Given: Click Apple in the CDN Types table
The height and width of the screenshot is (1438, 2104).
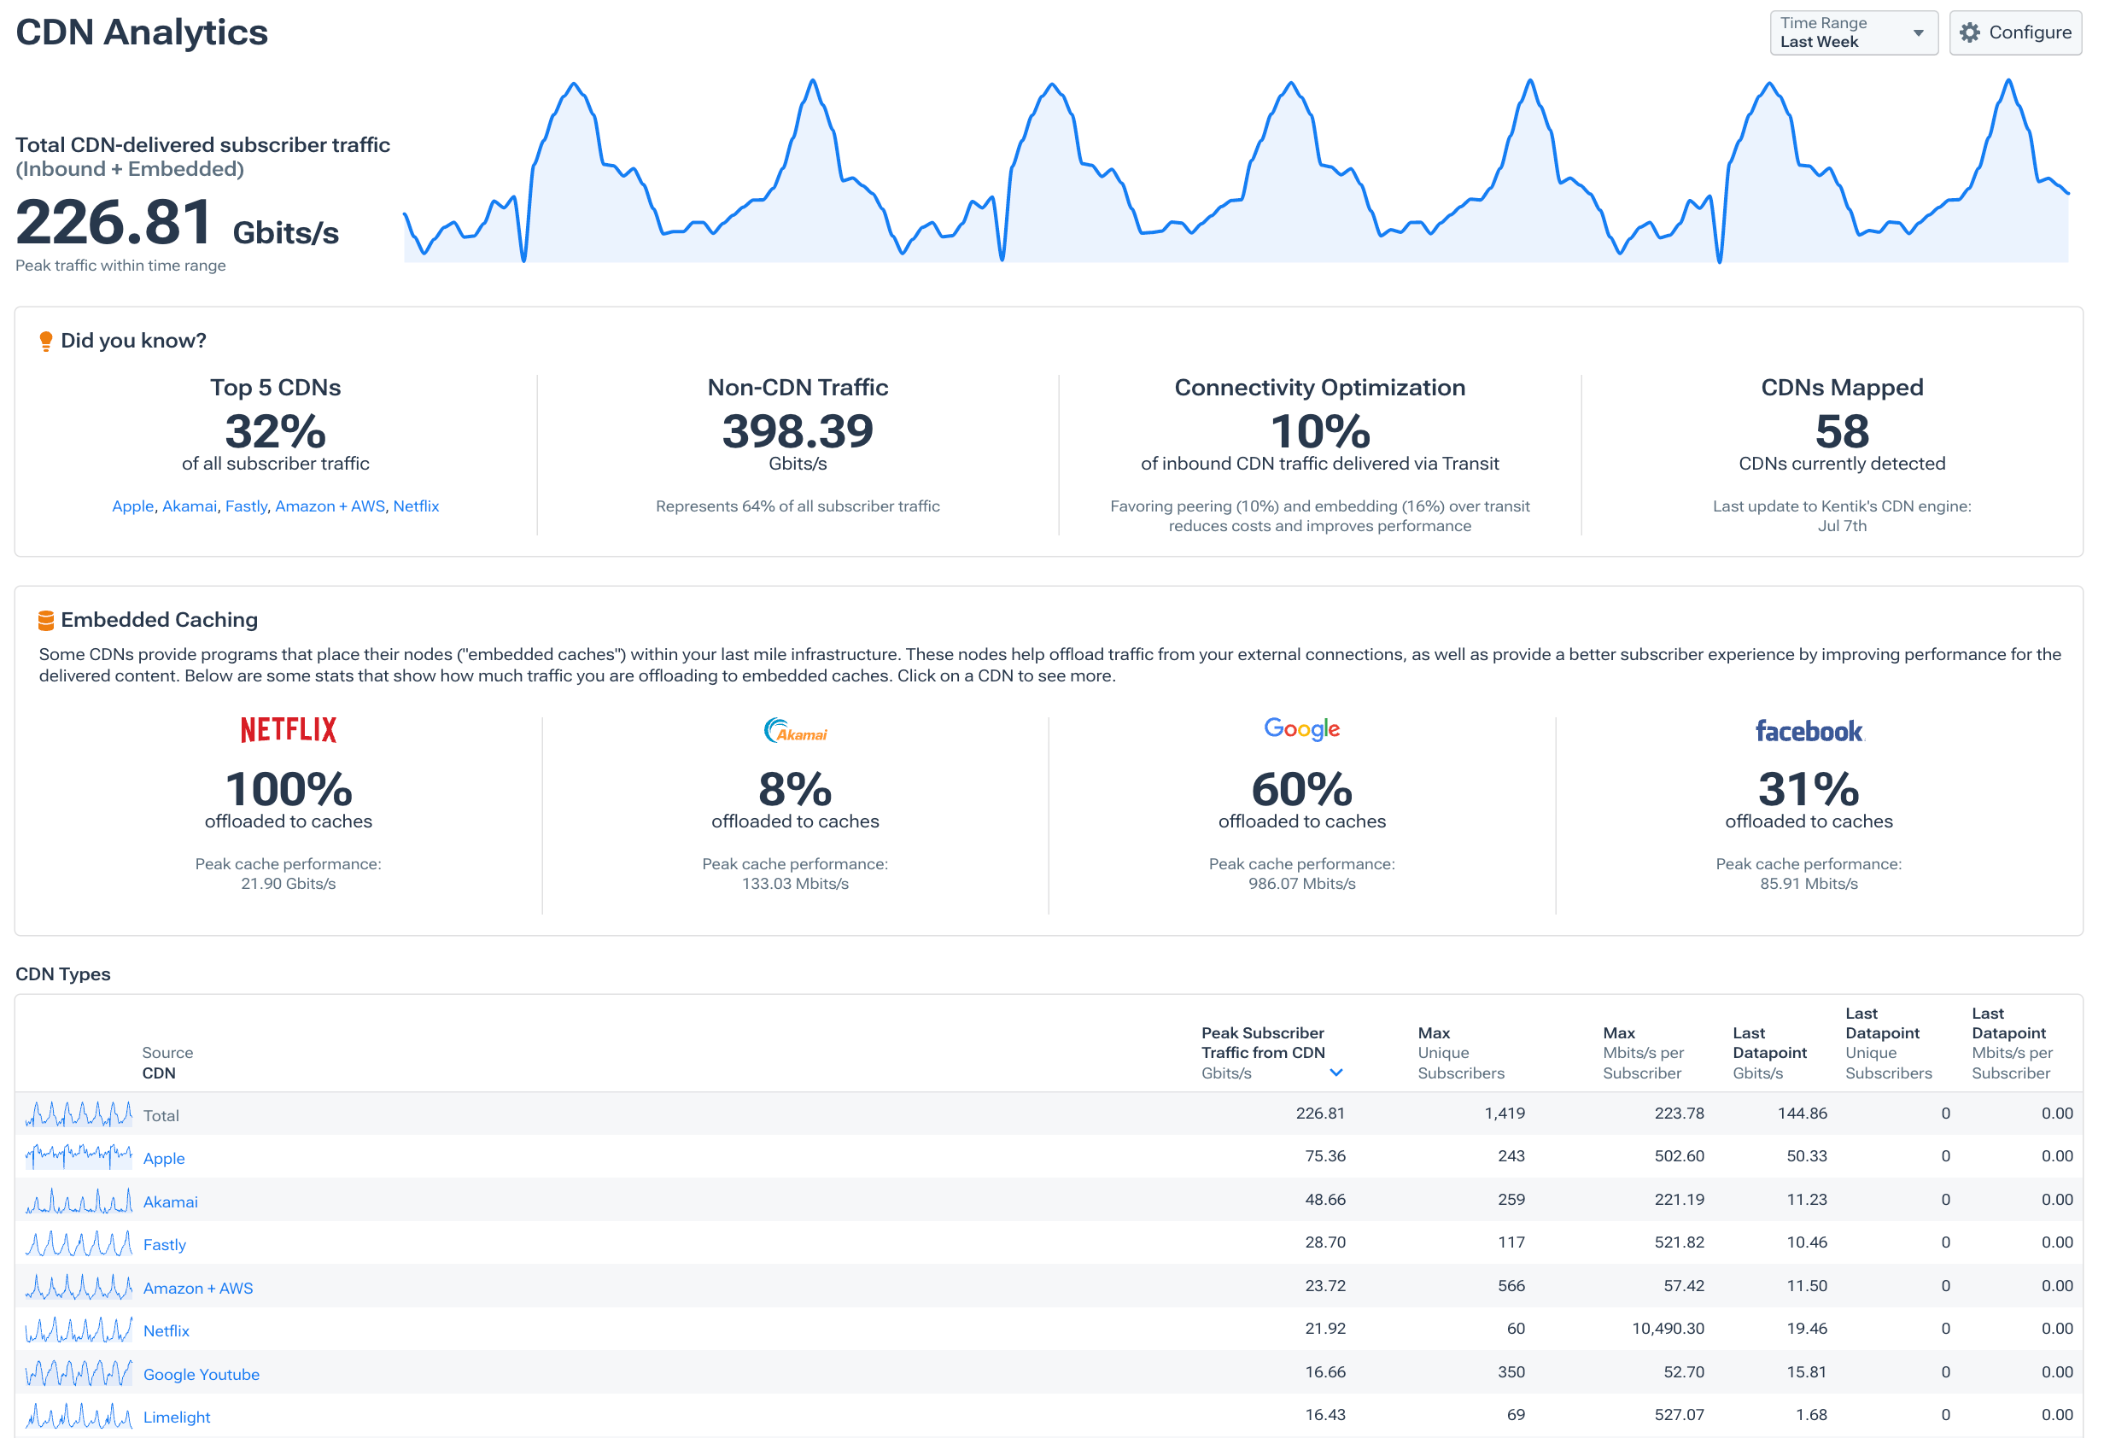Looking at the screenshot, I should (x=164, y=1158).
